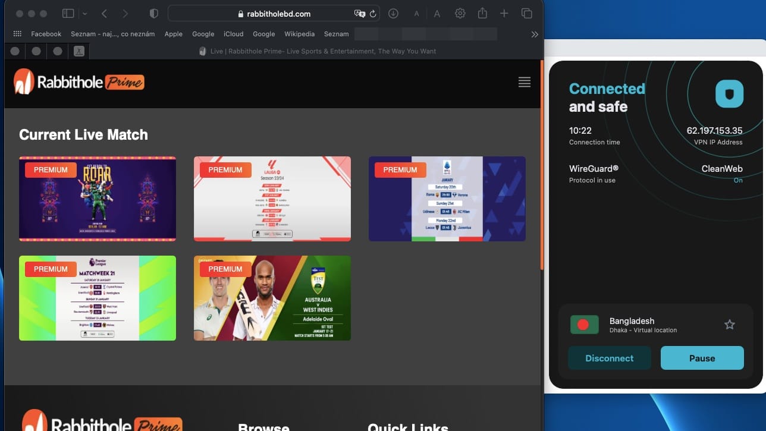This screenshot has width=766, height=431.
Task: Open the Facebook bookmark
Action: click(x=46, y=34)
